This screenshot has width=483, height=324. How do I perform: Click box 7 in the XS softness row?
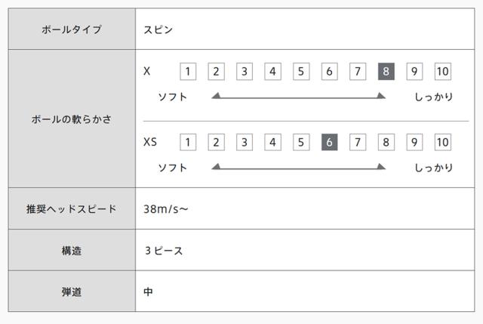358,142
